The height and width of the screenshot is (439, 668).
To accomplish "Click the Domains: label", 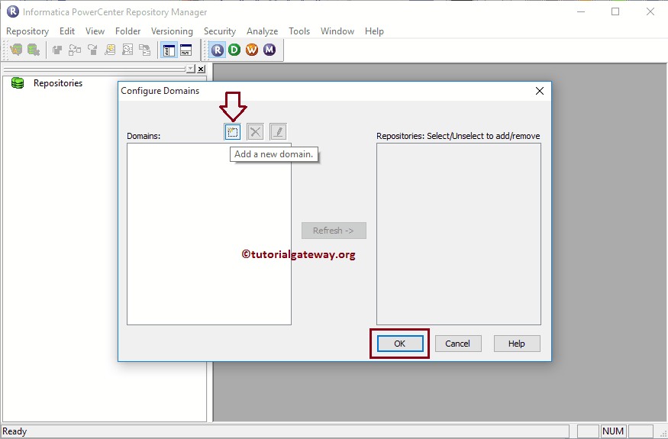I will (x=144, y=136).
